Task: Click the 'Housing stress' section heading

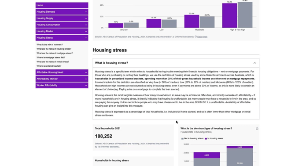Action: click(x=110, y=50)
